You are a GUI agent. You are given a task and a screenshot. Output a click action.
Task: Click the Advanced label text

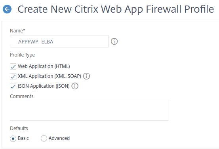pos(59,138)
